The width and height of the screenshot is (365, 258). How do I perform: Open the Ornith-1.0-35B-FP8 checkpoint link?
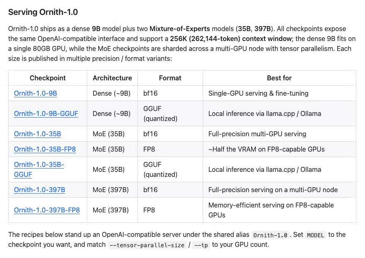(x=45, y=149)
